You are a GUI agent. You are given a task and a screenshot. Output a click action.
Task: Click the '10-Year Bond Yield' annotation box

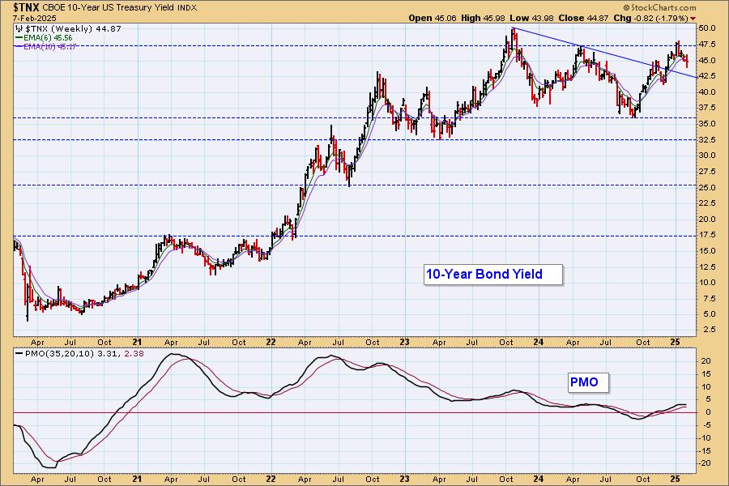[x=493, y=275]
